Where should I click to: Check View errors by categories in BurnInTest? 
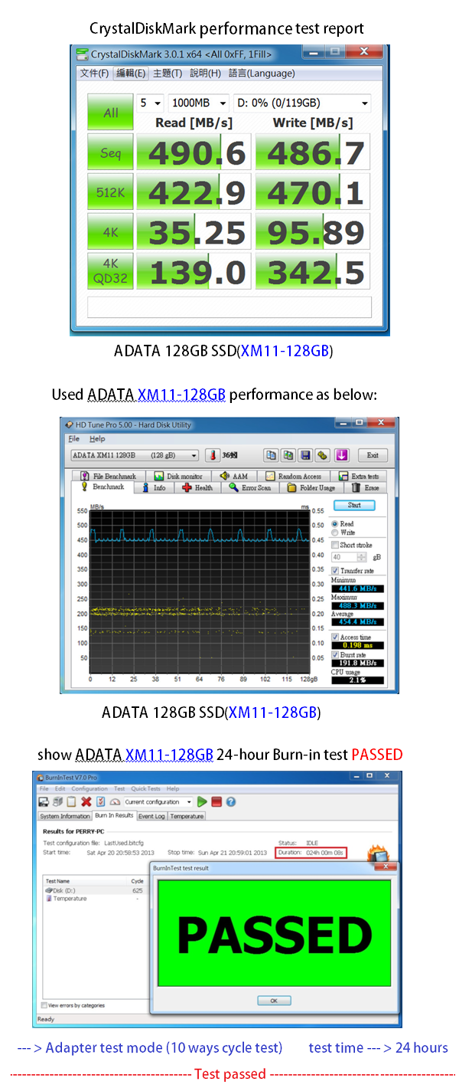pos(44,1005)
